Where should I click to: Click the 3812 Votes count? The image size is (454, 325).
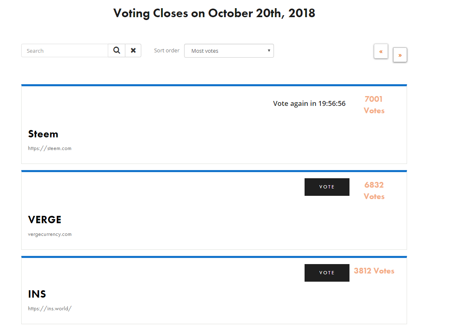374,271
